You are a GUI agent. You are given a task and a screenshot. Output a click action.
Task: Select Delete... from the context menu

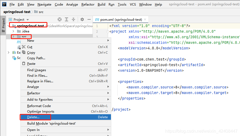coord(33,117)
